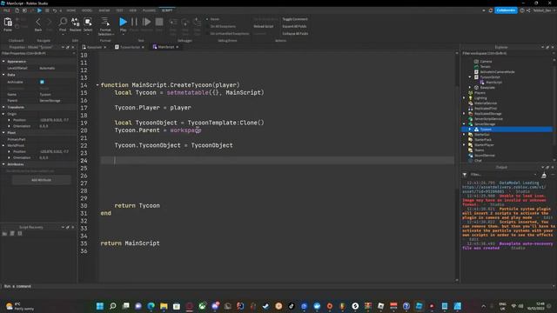Click the Step Into debugger icon
Screen dimensions: 557x313
(x=173, y=23)
